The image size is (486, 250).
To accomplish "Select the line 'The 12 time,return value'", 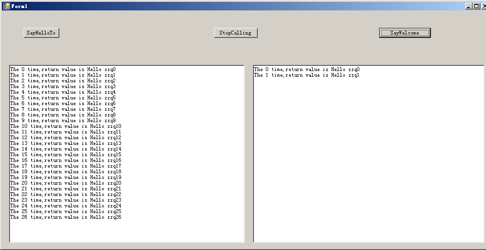I will tap(65, 137).
